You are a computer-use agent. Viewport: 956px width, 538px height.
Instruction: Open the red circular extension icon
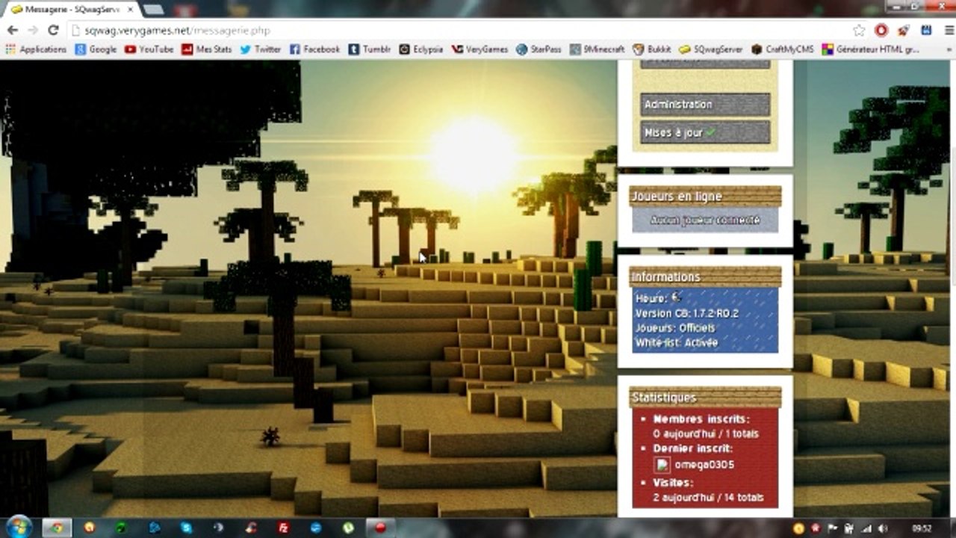(x=881, y=31)
